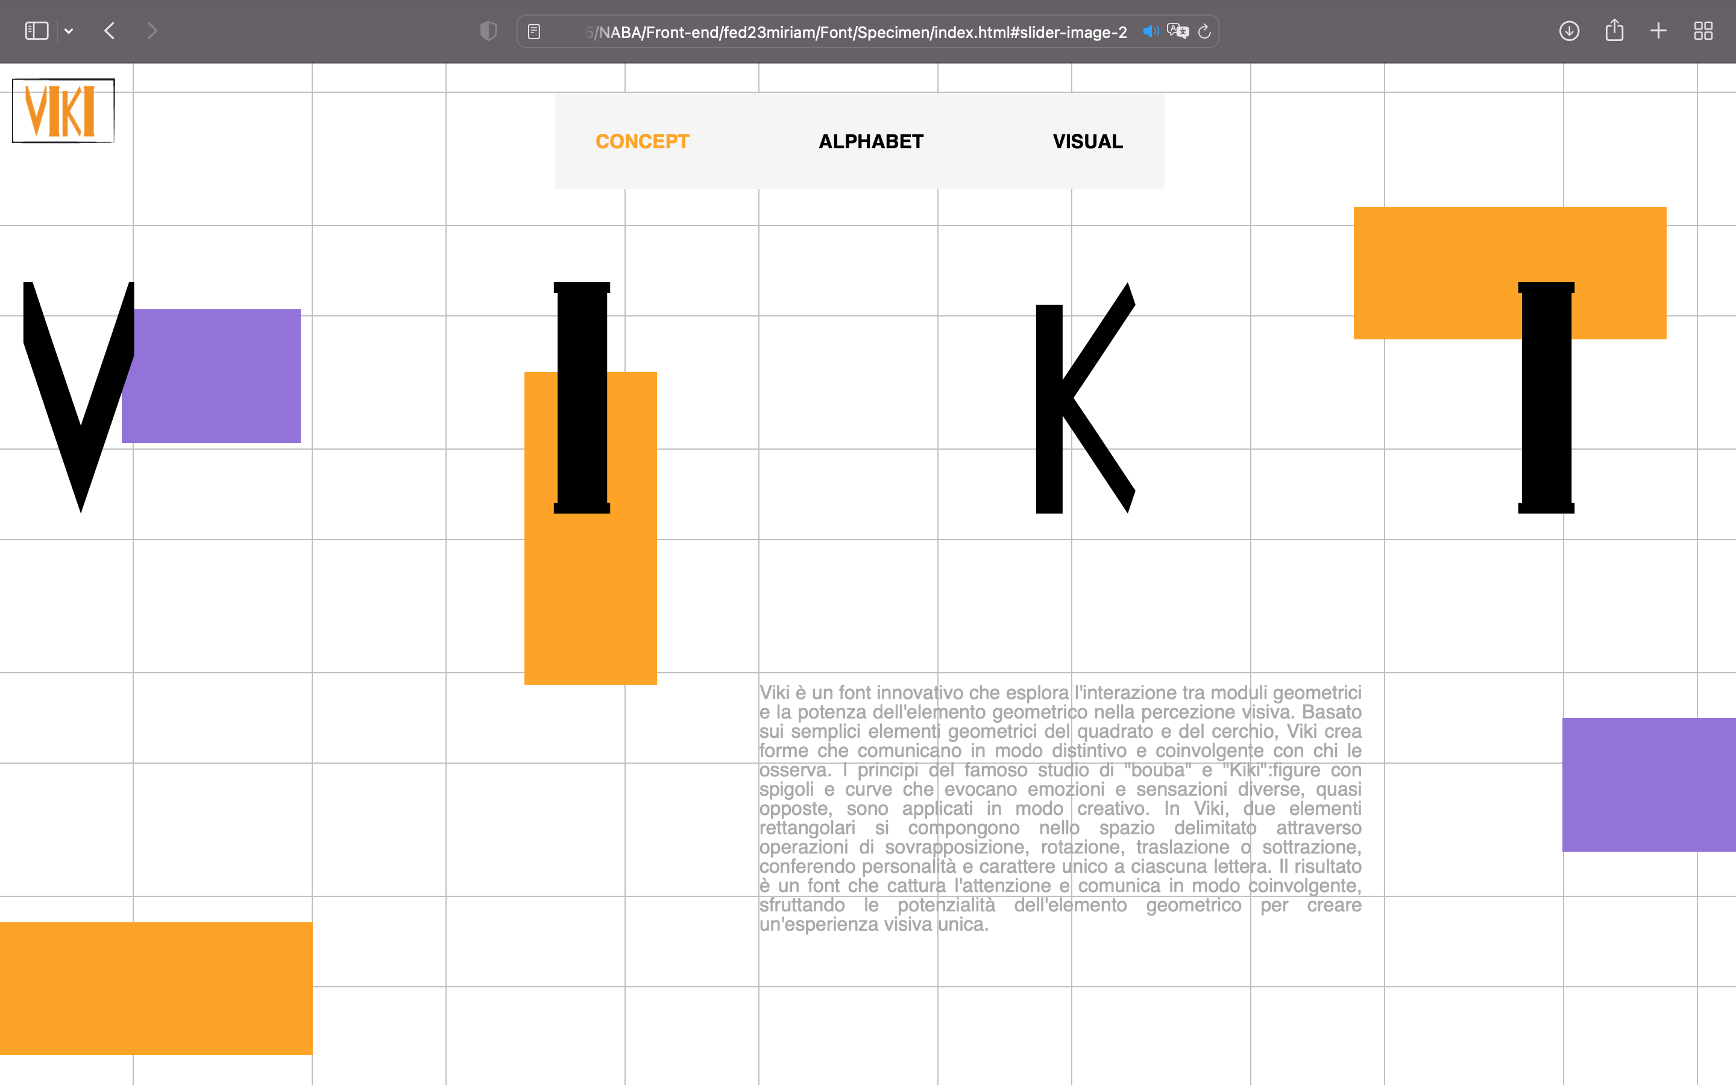
Task: Go back to the previous page
Action: coord(110,31)
